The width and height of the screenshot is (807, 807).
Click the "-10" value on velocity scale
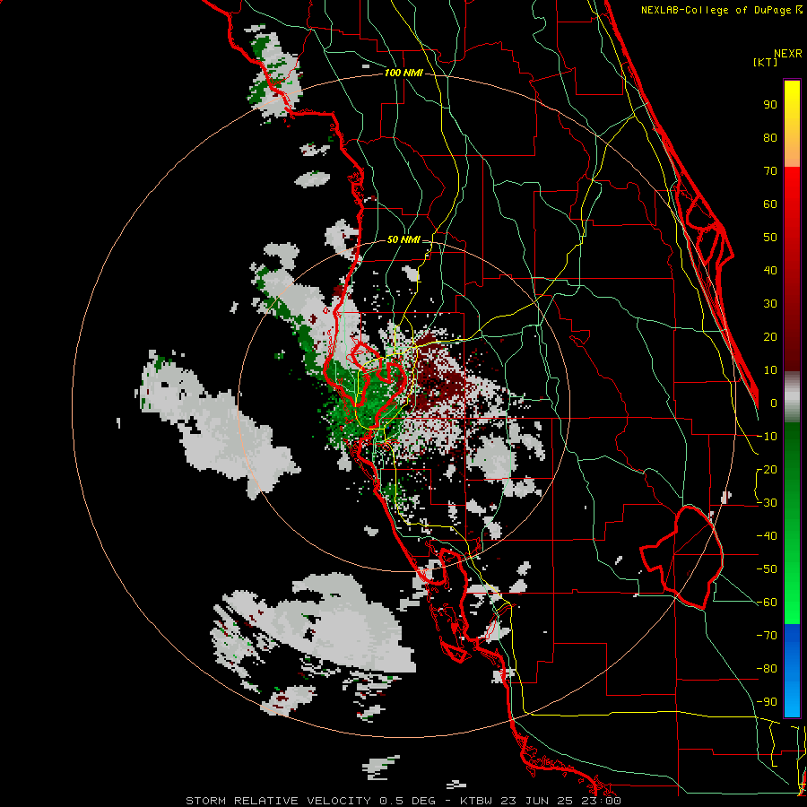click(767, 437)
